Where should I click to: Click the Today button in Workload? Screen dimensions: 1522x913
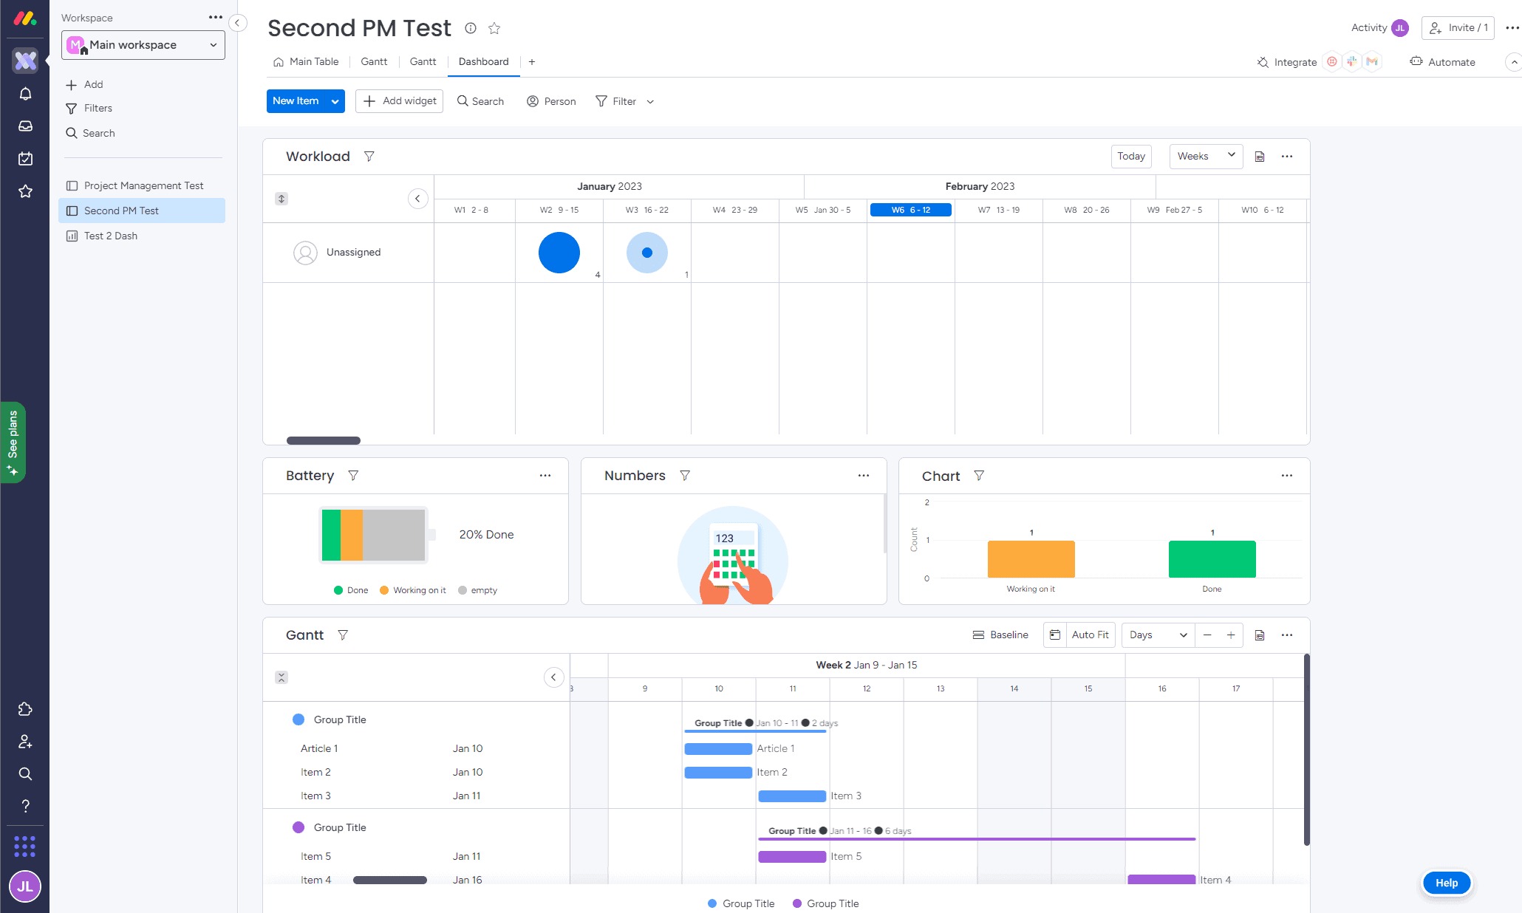point(1130,157)
